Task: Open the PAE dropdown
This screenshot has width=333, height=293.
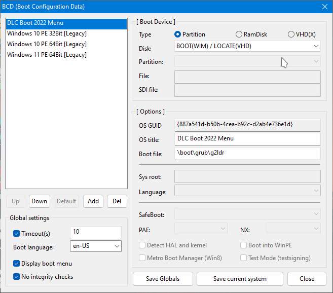Action: (201, 229)
